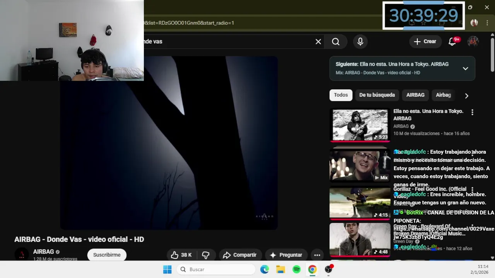Open more actions three-dot menu under video

[x=317, y=255]
